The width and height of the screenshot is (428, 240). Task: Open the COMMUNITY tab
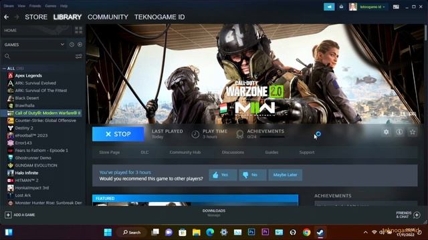click(x=108, y=17)
